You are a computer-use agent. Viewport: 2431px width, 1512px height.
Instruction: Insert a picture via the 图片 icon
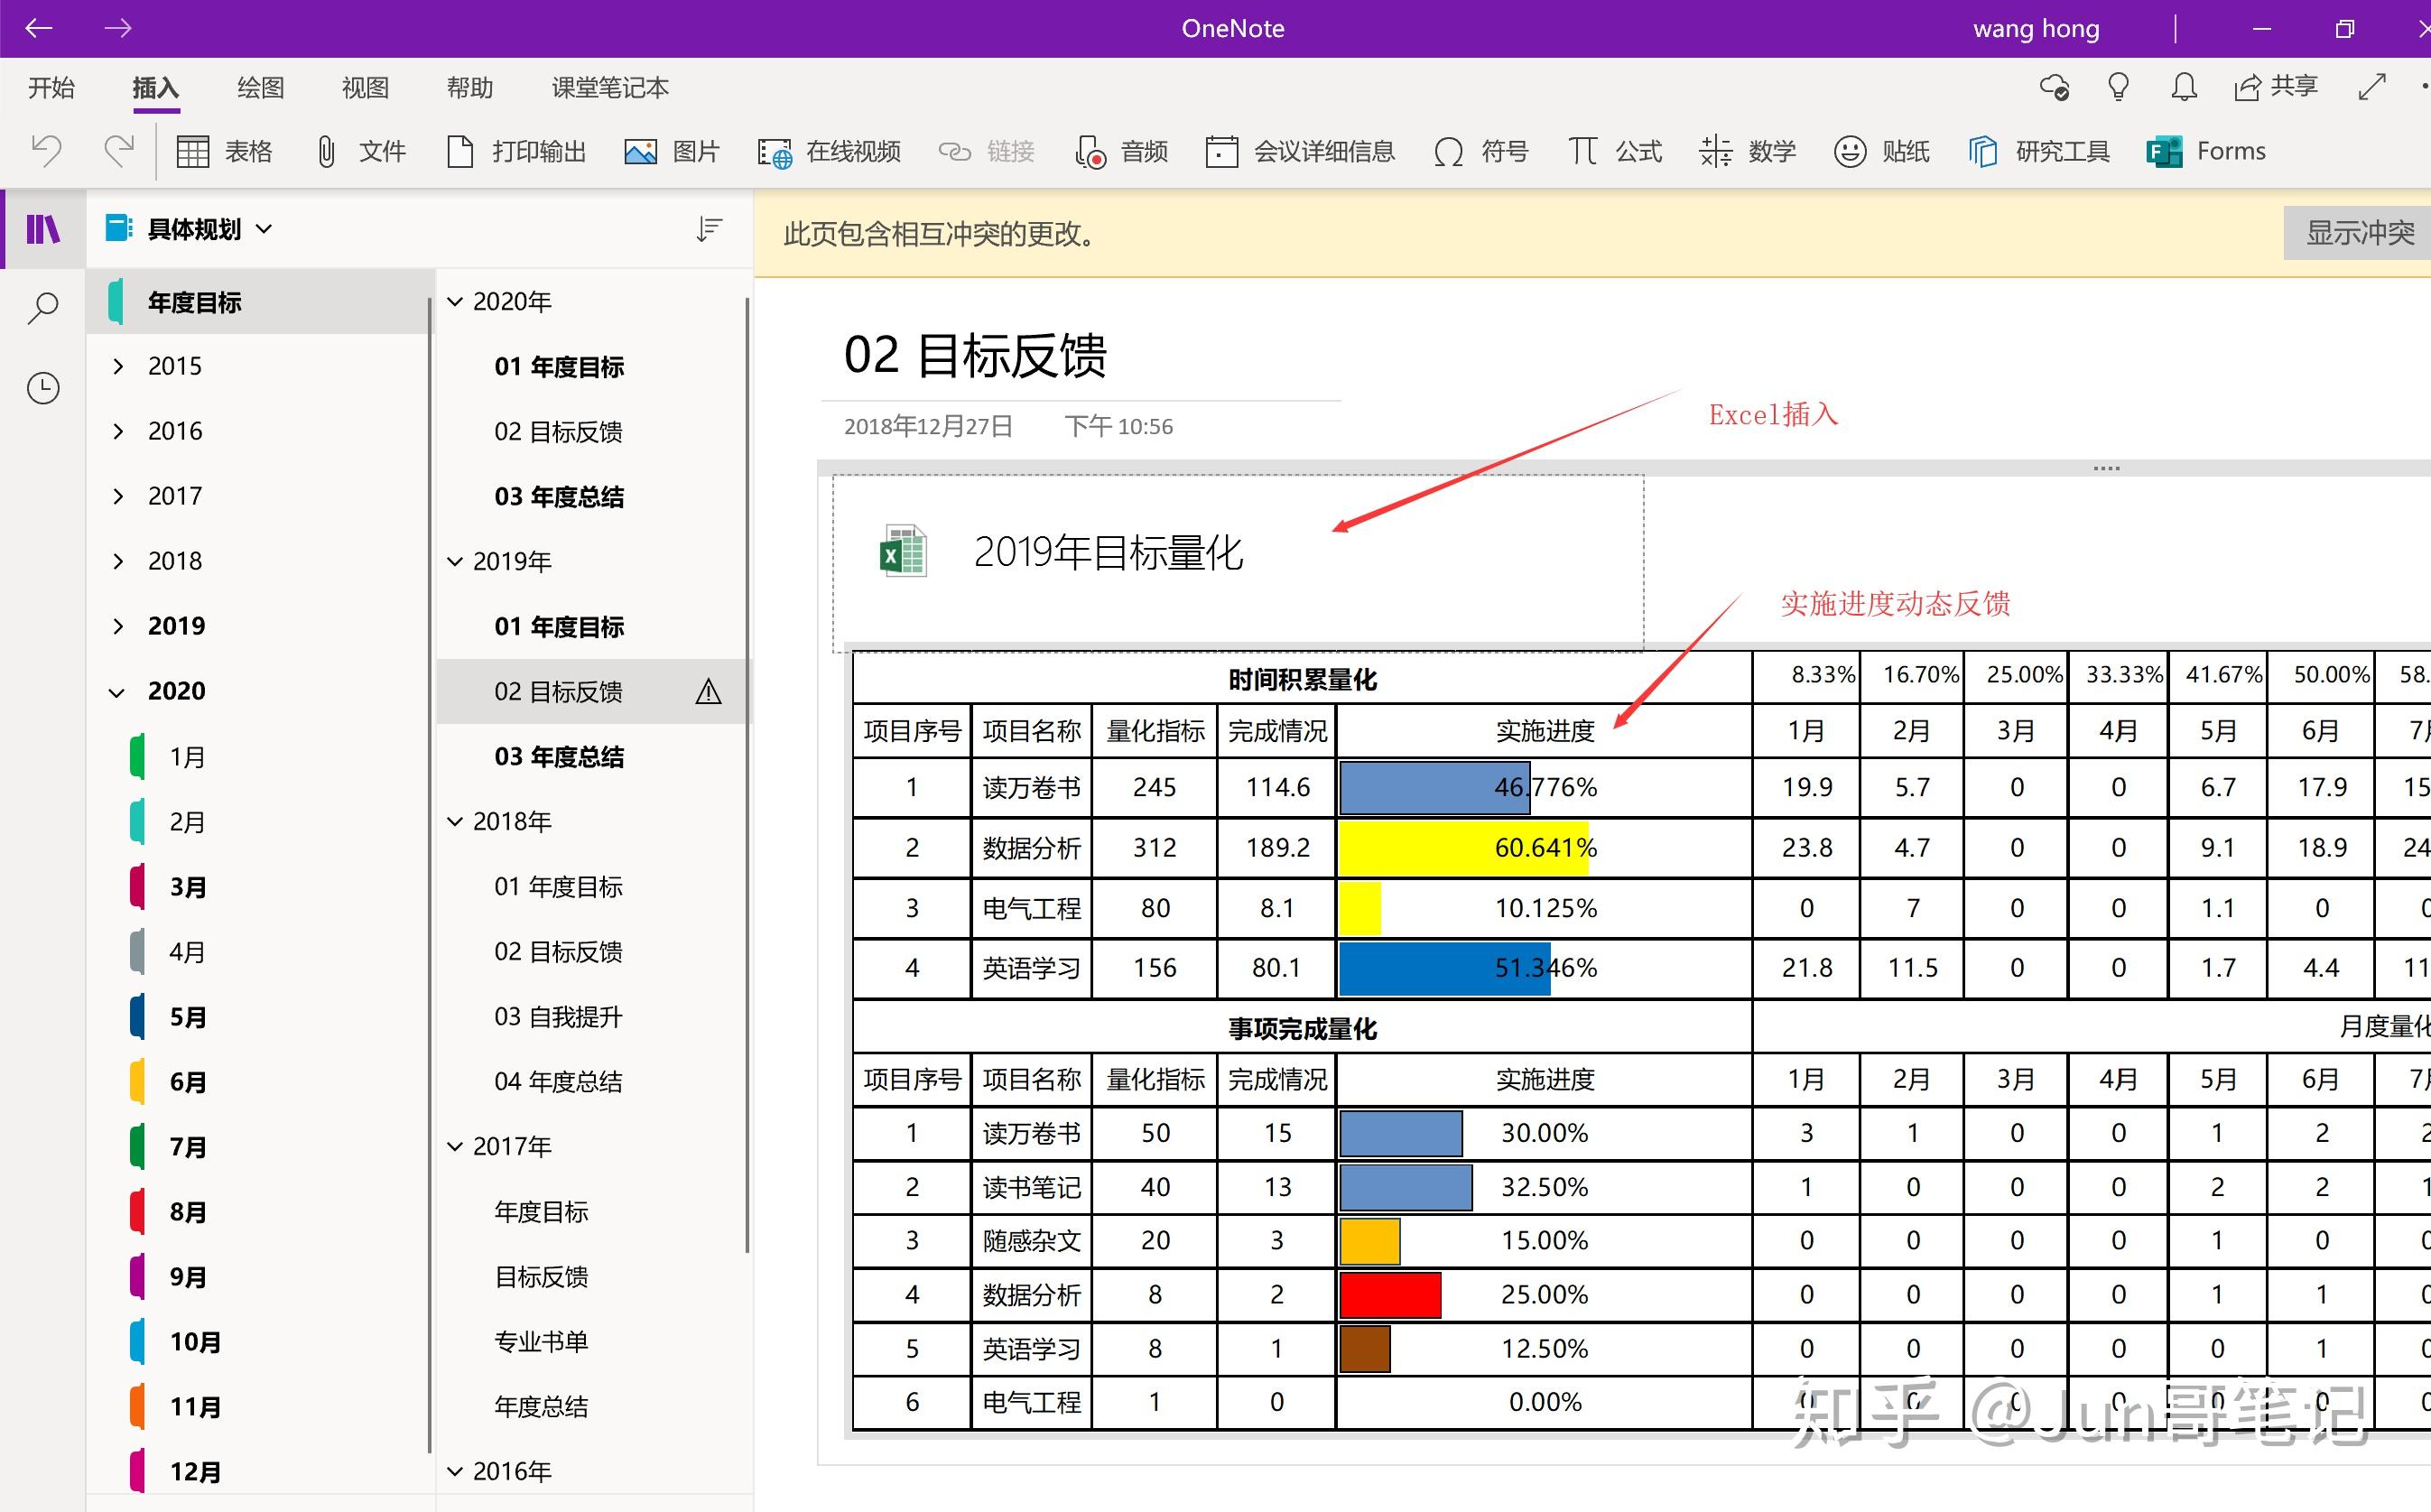pos(672,151)
